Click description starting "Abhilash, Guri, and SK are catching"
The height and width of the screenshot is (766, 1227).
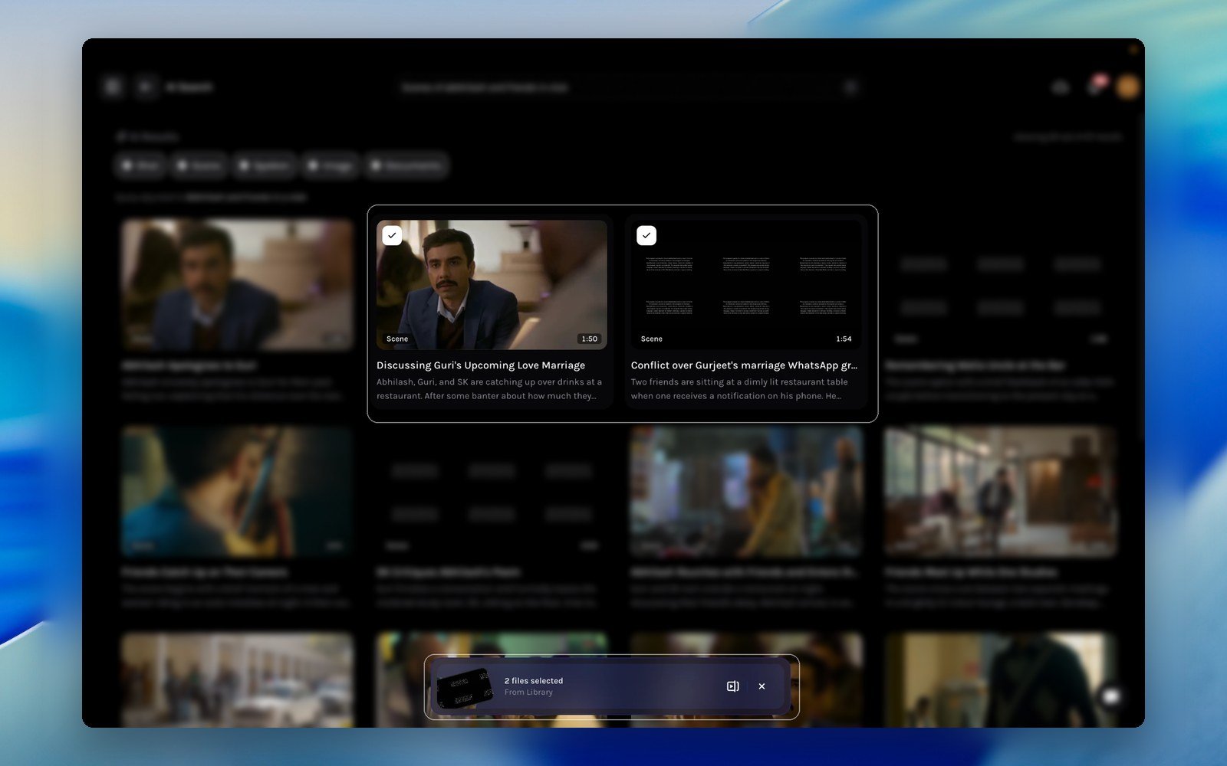click(489, 389)
